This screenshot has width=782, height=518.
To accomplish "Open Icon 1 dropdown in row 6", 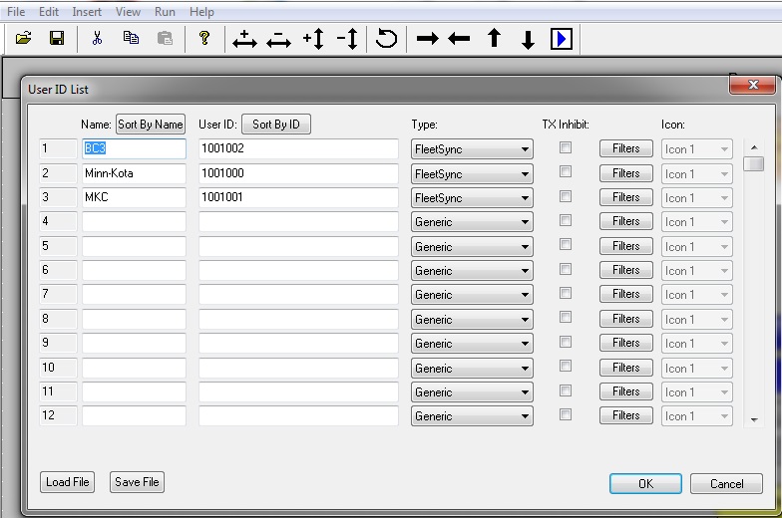I will pyautogui.click(x=696, y=271).
